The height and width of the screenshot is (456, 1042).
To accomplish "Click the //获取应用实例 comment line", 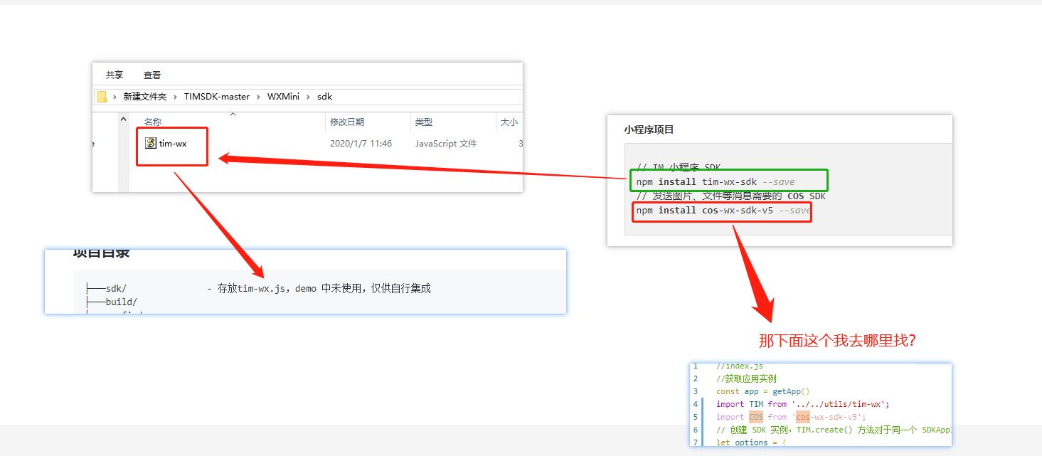I will click(746, 378).
